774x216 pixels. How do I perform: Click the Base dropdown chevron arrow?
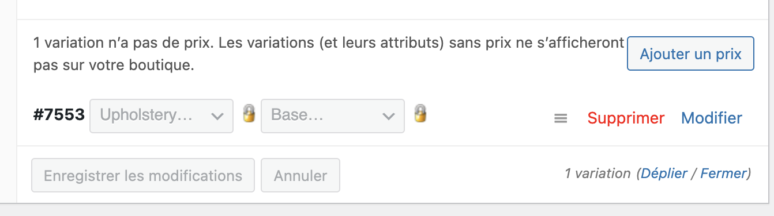click(x=388, y=117)
